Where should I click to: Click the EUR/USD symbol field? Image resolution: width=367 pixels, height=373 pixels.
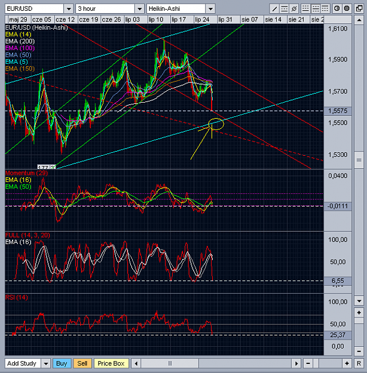point(34,9)
